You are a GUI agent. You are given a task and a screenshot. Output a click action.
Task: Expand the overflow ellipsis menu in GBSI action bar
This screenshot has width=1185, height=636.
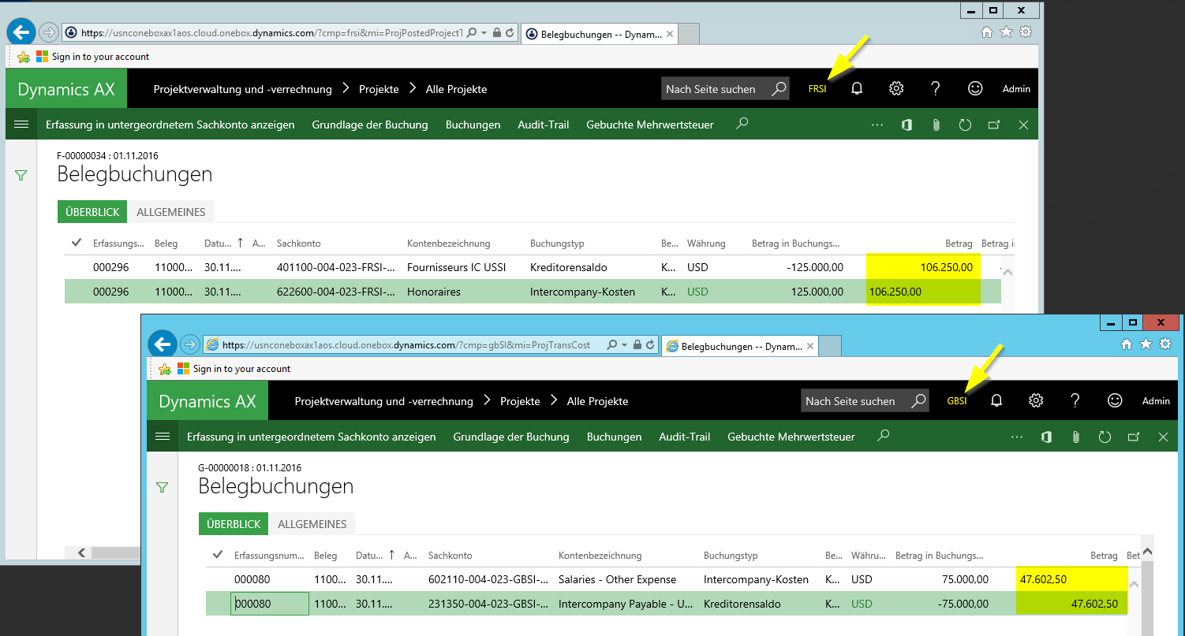click(x=1019, y=437)
